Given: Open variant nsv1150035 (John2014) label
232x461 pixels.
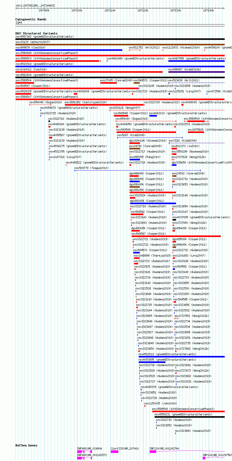Looking at the screenshot, I should (161, 403).
